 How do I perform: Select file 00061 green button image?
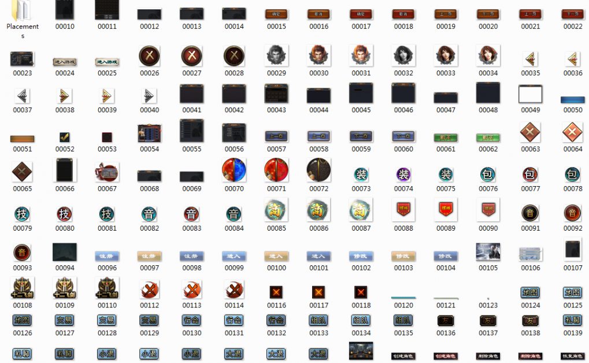point(446,138)
